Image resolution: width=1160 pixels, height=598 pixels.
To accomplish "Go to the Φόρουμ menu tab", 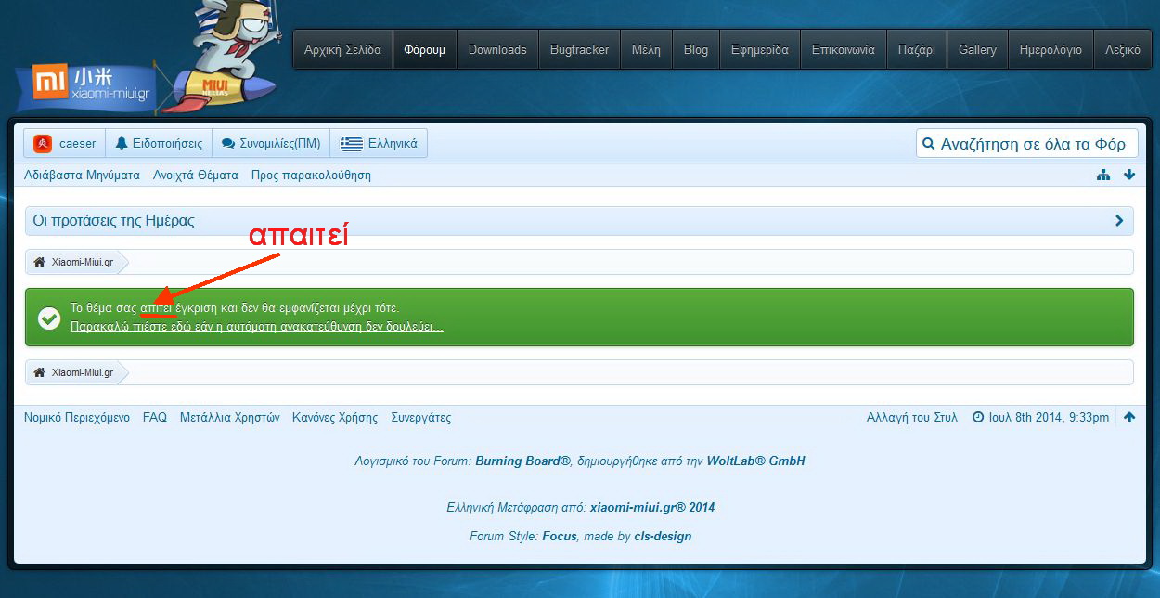I will pos(424,50).
